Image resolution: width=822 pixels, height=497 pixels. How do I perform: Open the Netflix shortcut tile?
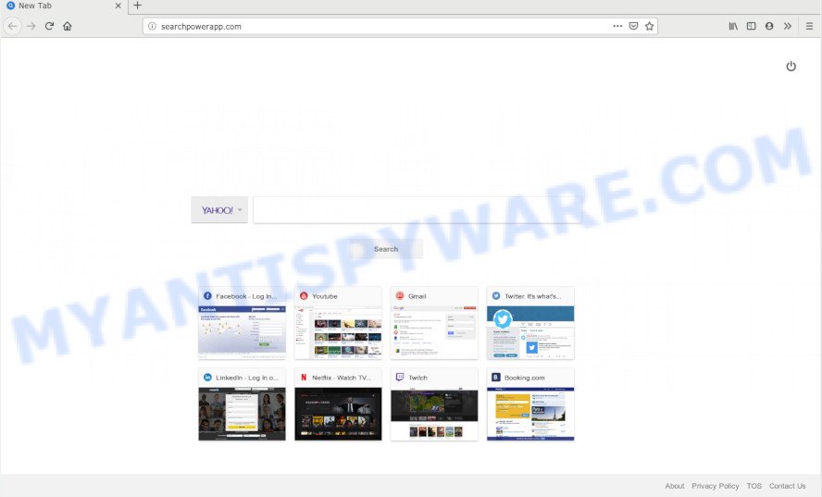click(x=338, y=404)
